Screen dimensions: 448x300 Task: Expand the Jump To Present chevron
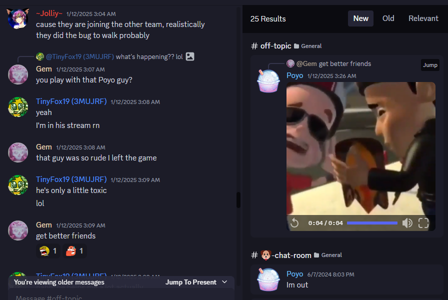tap(224, 282)
